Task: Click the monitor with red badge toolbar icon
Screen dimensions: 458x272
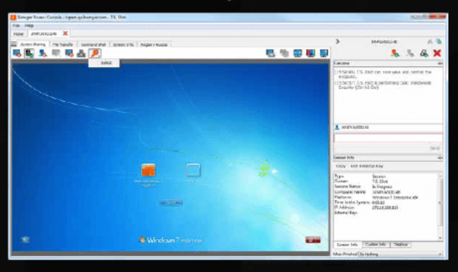Action: pyautogui.click(x=69, y=53)
